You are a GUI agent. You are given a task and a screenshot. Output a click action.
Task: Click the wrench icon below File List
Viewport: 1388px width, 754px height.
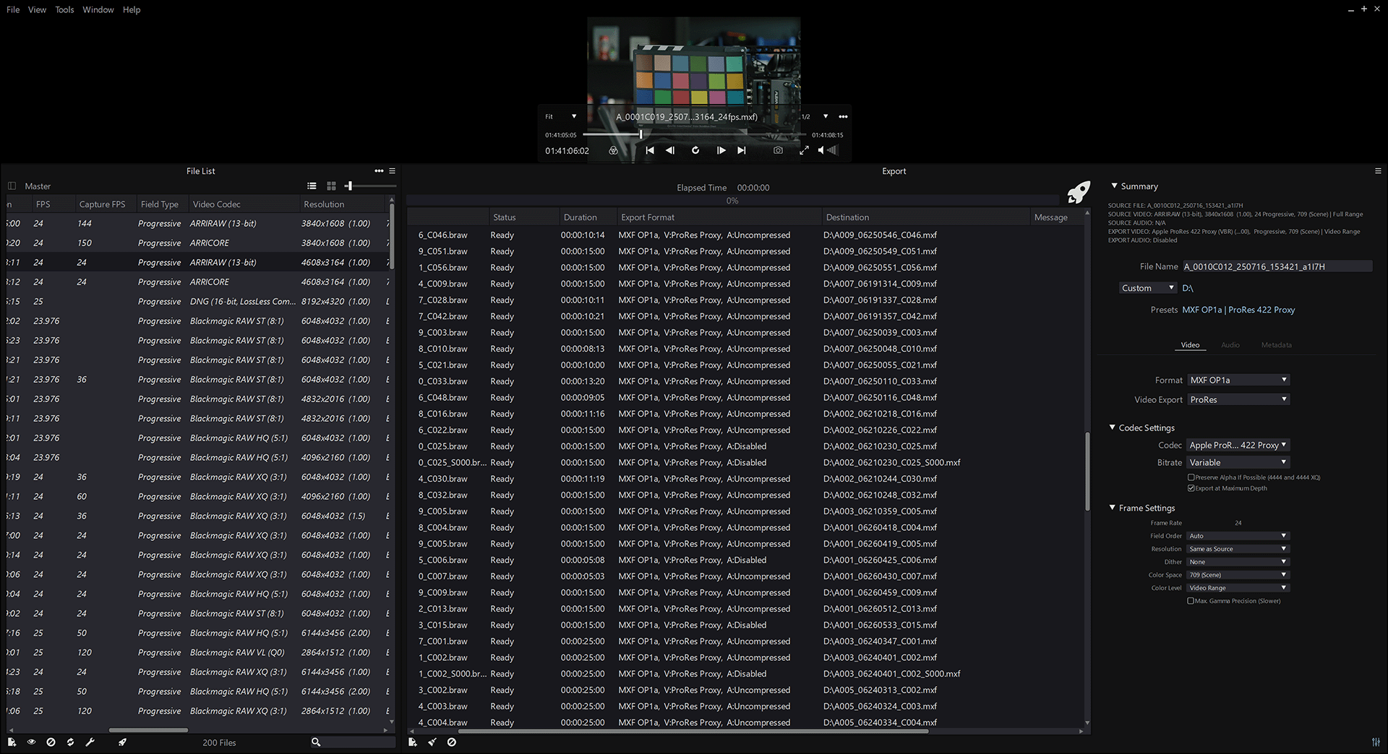click(90, 742)
